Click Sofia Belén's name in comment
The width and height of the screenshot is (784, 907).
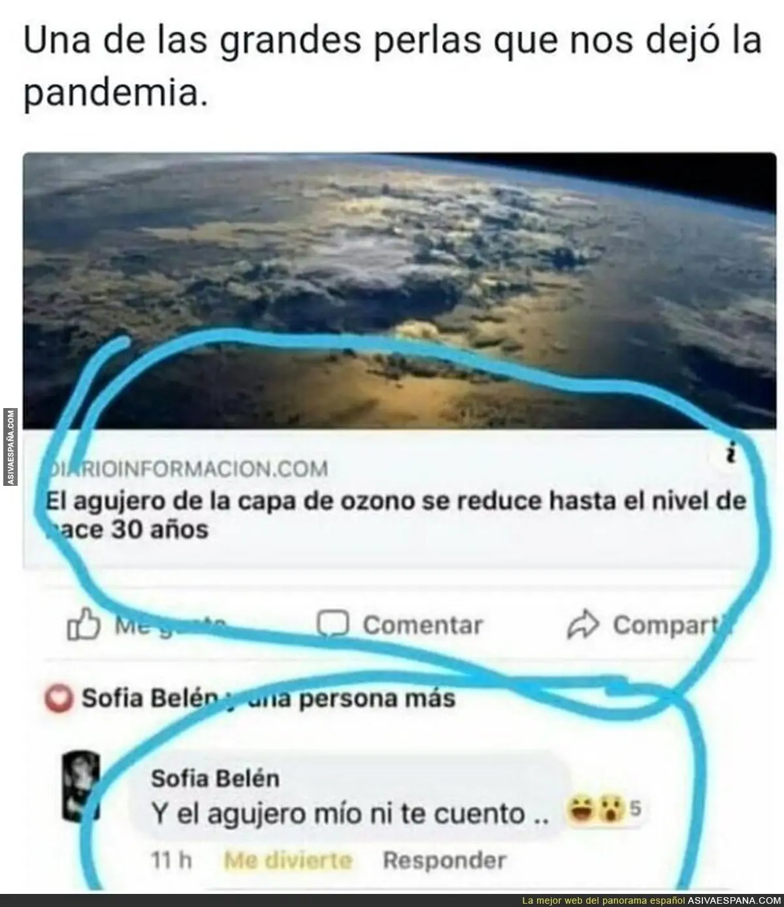pyautogui.click(x=215, y=779)
